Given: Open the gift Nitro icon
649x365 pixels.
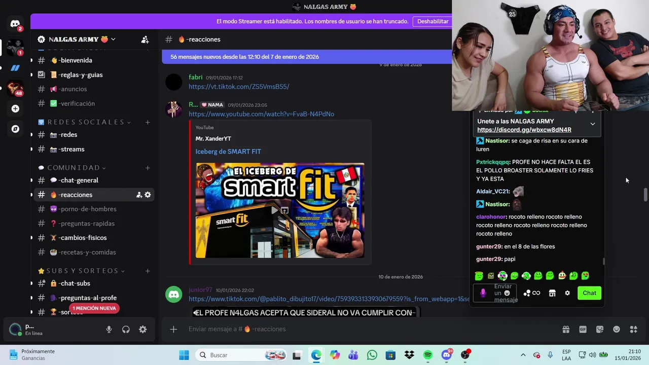Looking at the screenshot, I should (566, 329).
